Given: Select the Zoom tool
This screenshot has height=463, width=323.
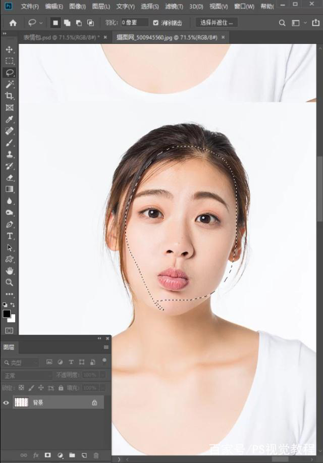Looking at the screenshot, I should [x=9, y=282].
